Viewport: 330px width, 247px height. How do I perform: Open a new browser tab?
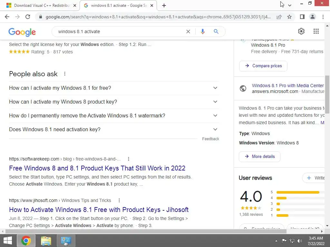[164, 5]
